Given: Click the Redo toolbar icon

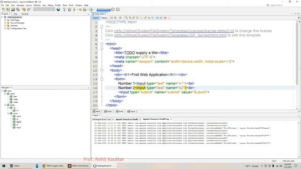Looking at the screenshot, I should pos(29,9).
